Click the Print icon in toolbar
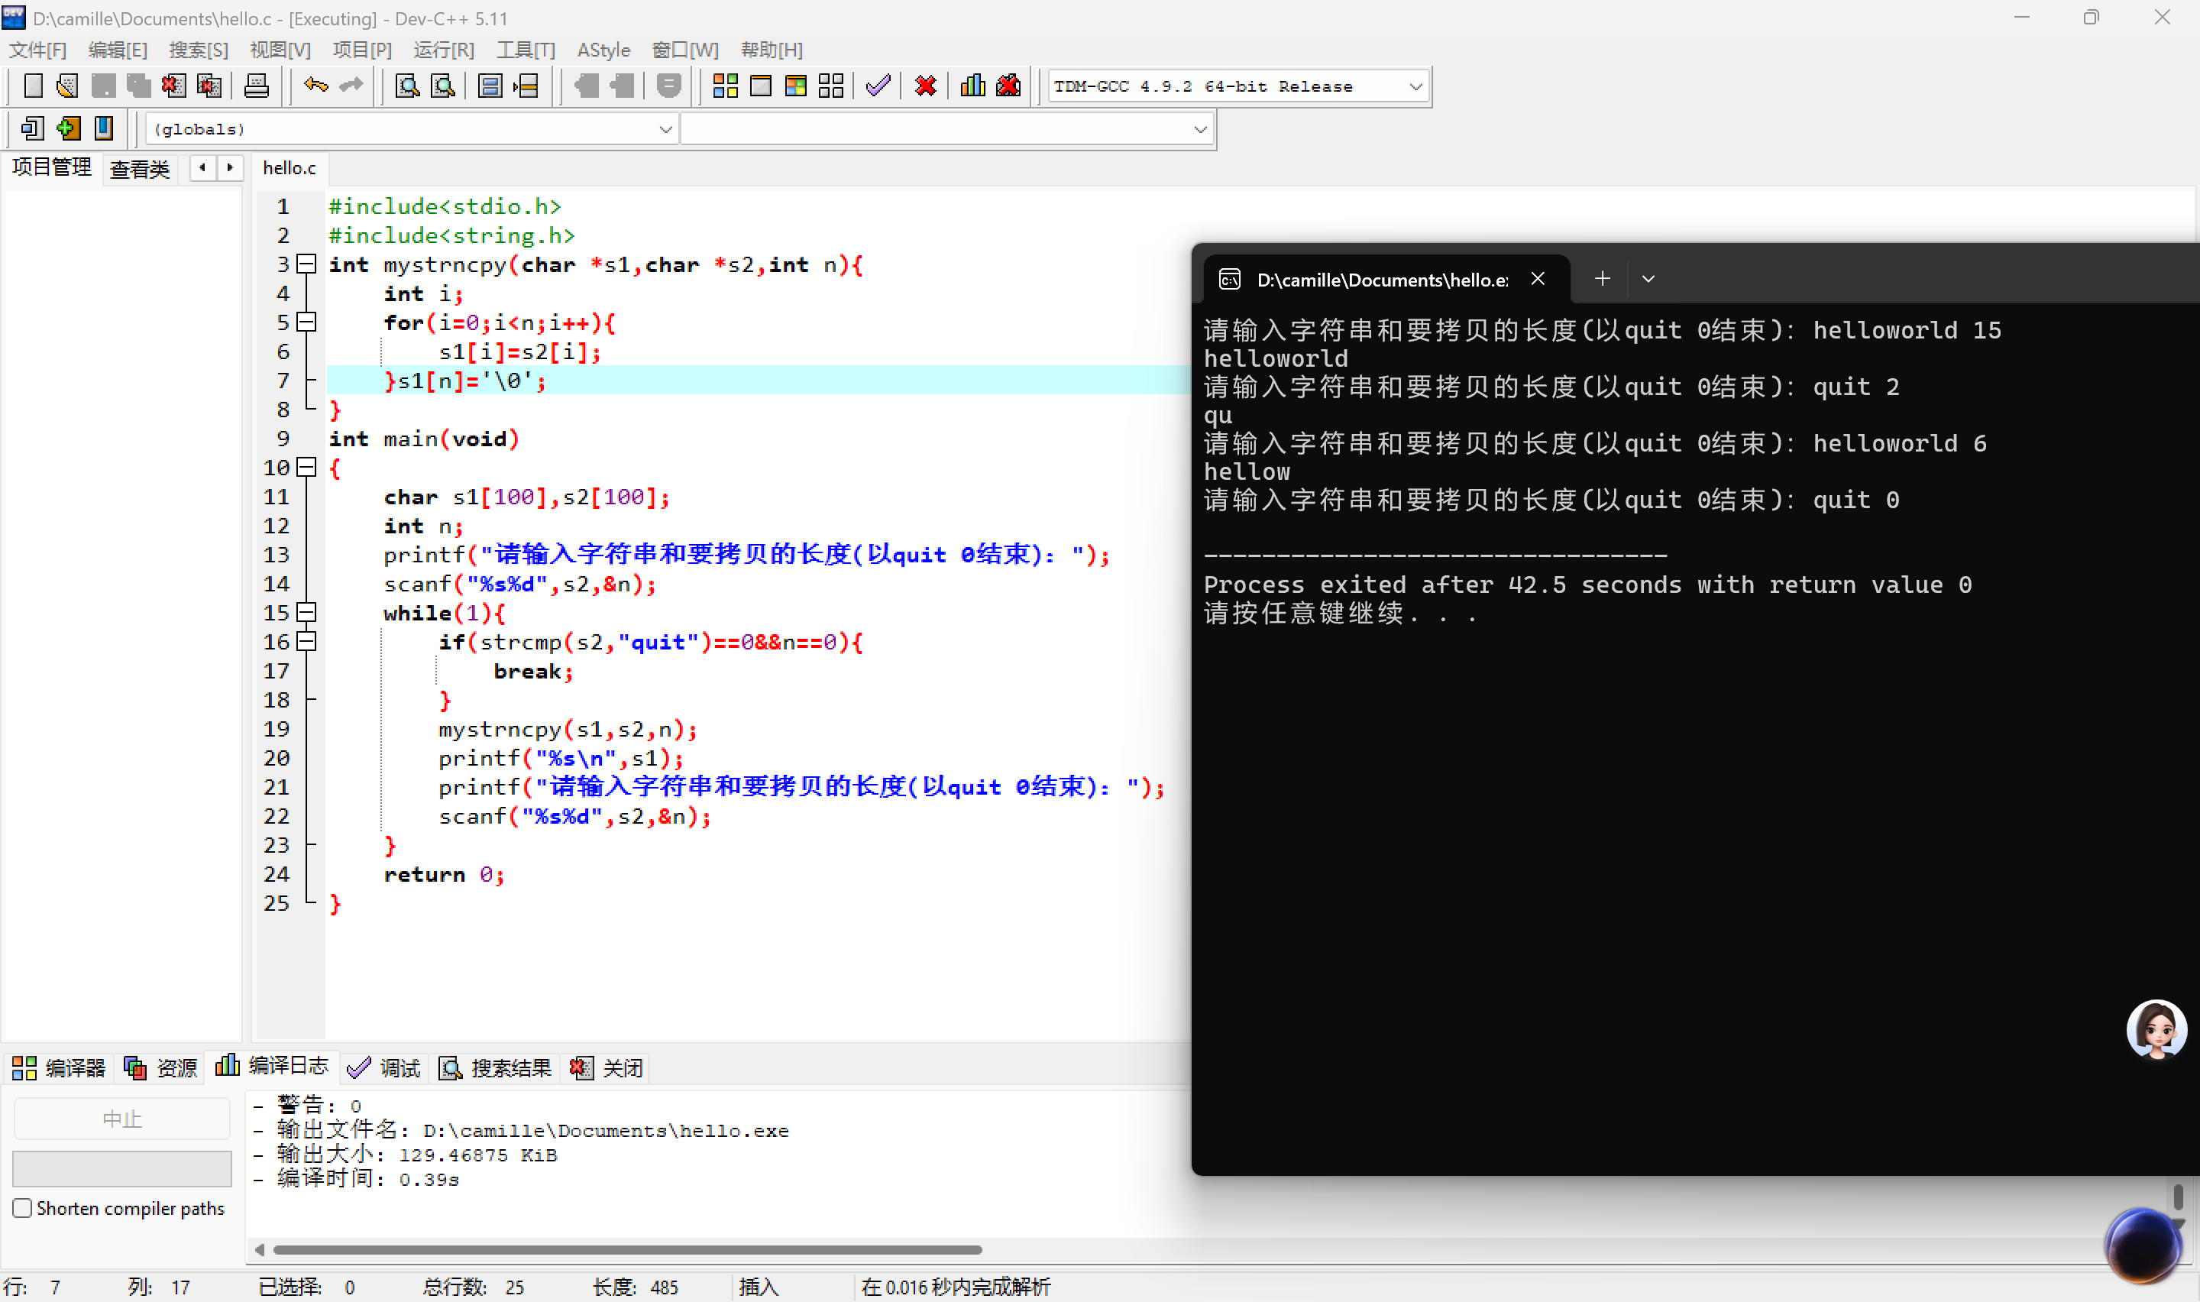The height and width of the screenshot is (1302, 2200). pyautogui.click(x=256, y=86)
